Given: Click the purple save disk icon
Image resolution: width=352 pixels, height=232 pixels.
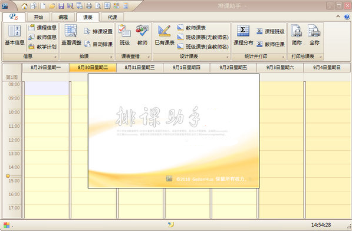Looking at the screenshot, I should click(61, 6).
